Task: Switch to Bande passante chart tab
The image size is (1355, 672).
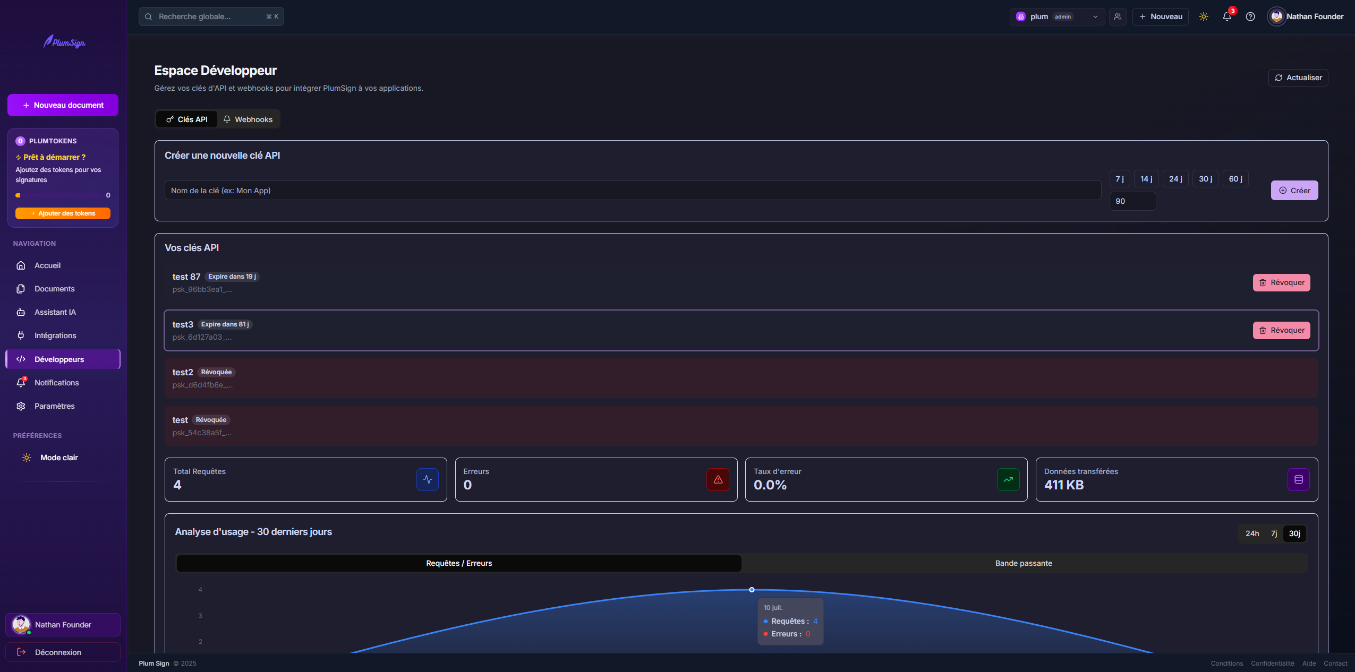Action: (1024, 563)
